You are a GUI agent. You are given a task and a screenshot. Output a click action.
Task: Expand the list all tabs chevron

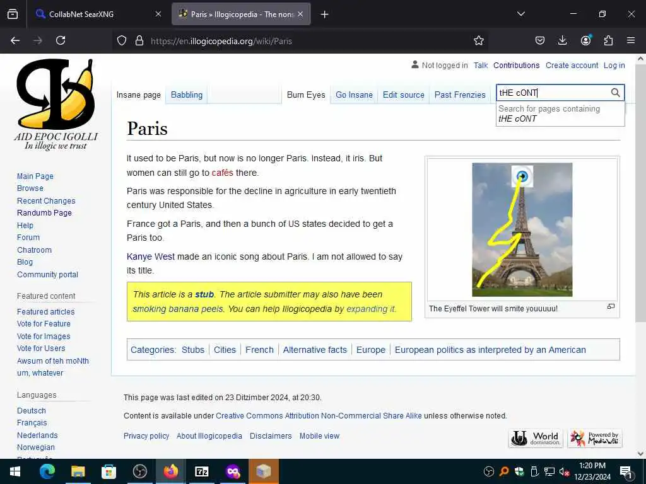520,14
